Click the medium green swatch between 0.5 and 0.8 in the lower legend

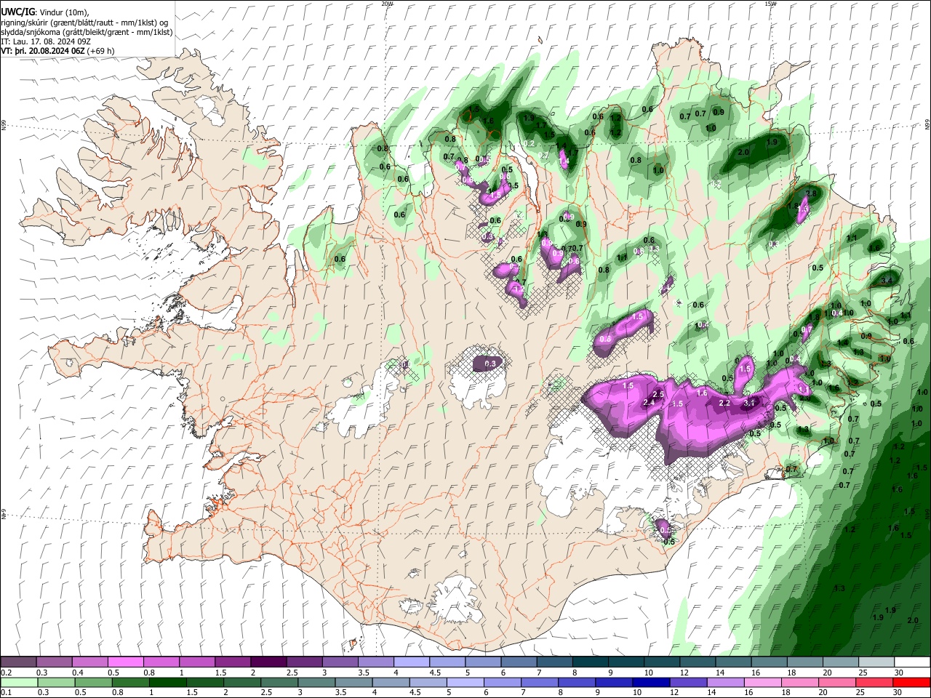pos(94,683)
